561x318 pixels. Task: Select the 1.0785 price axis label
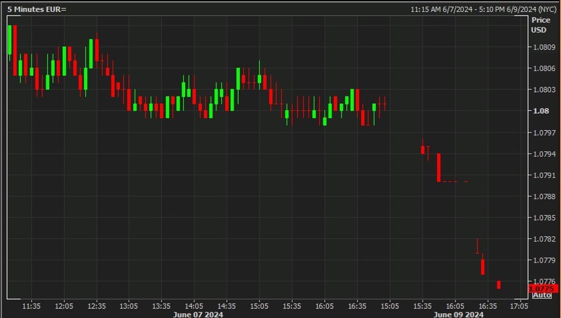tap(544, 218)
